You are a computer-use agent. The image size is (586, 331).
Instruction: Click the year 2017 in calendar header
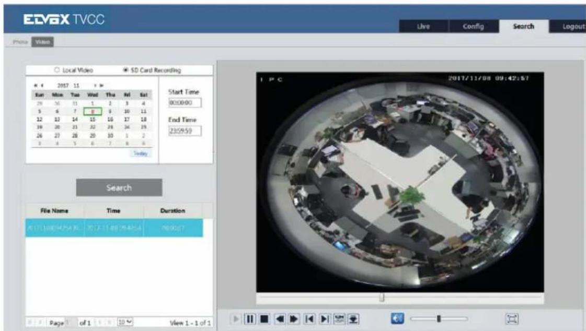point(63,86)
